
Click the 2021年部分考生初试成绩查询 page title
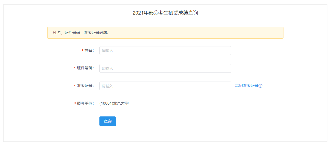coord(165,13)
